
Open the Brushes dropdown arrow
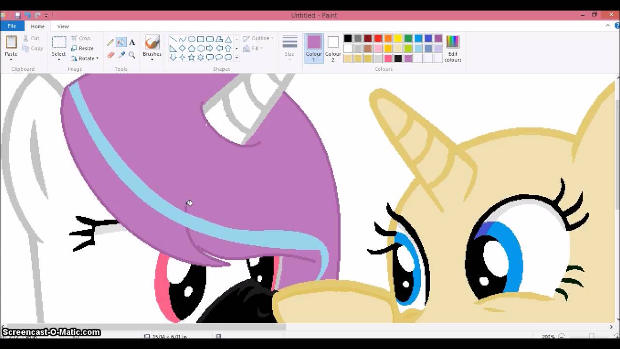tap(152, 60)
